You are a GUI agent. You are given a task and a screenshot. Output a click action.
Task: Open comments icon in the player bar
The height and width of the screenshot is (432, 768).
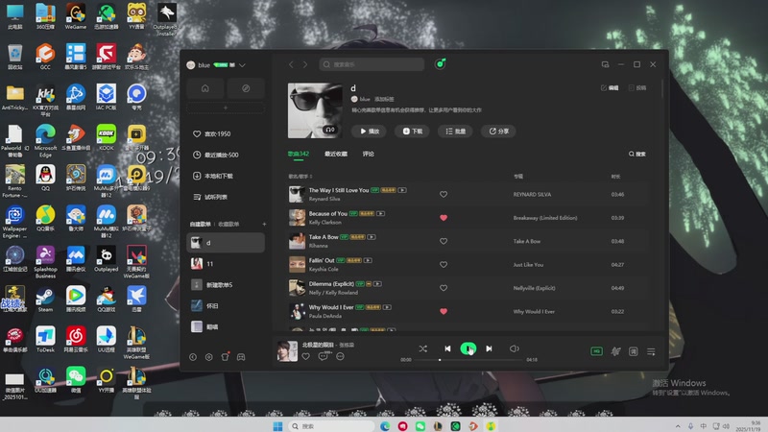tap(323, 356)
